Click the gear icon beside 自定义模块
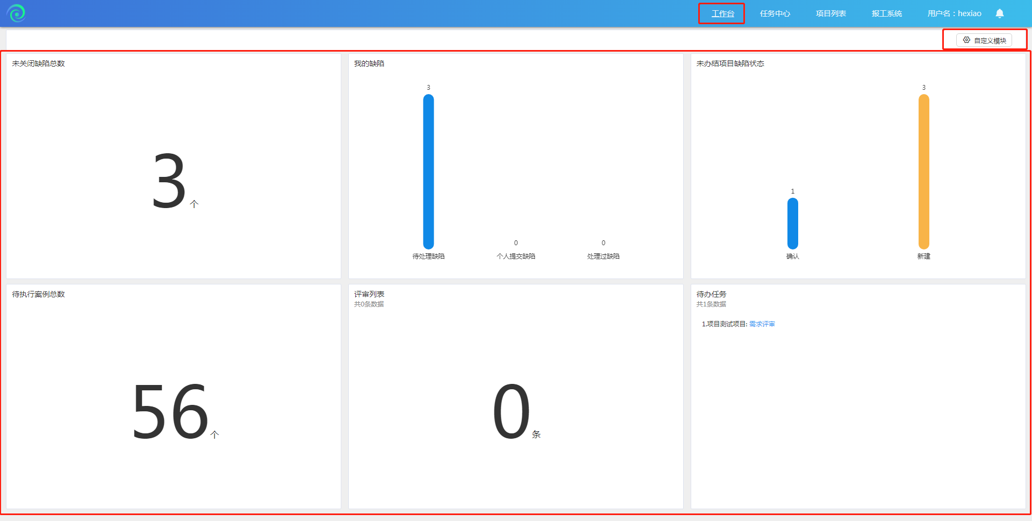 click(x=966, y=40)
